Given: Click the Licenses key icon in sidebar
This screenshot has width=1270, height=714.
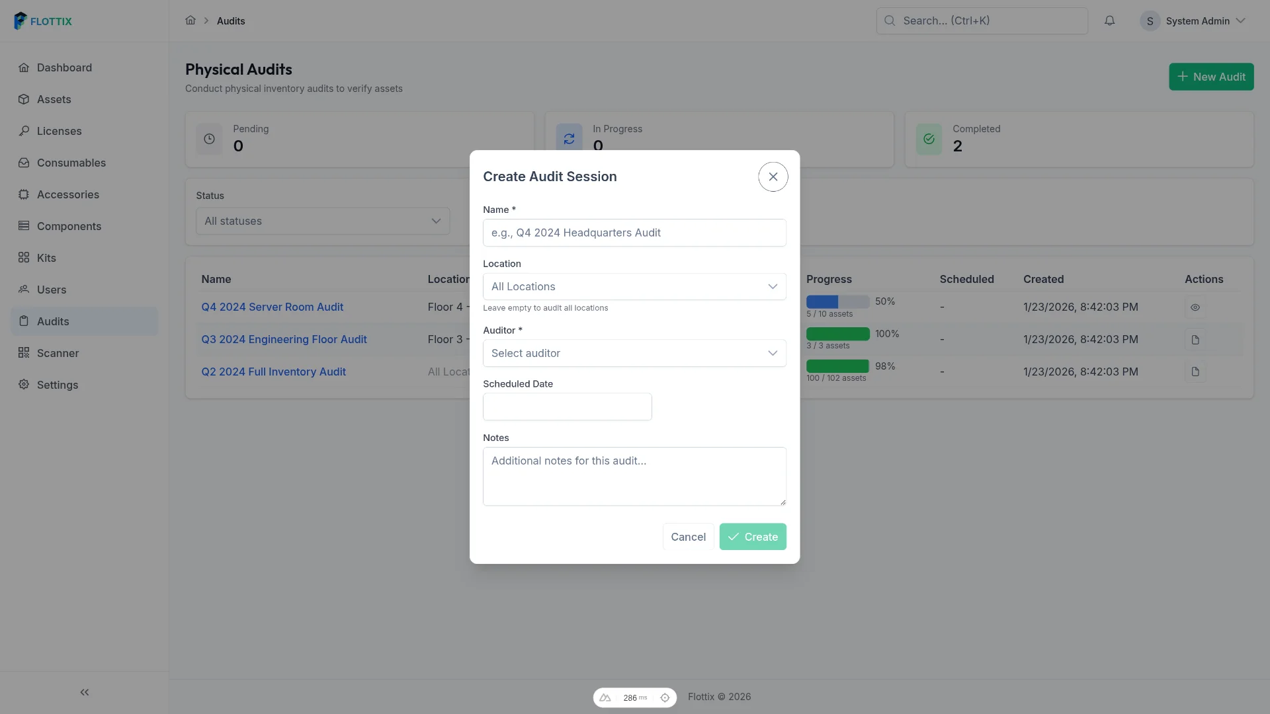Looking at the screenshot, I should point(24,131).
